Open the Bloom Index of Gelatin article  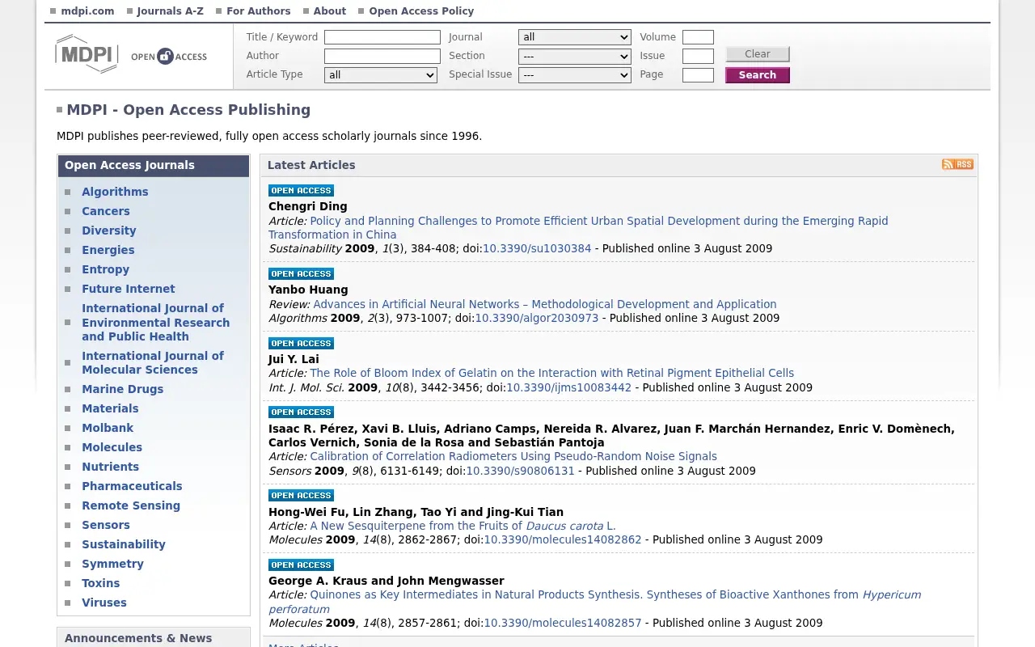coord(552,374)
